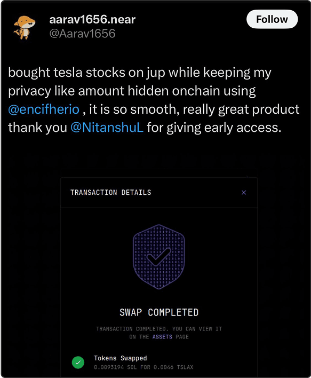Click the purple shield checkmark icon
The height and width of the screenshot is (378, 311).
pos(159,257)
